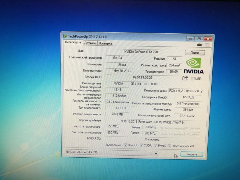Click the SLI status Отключено field
240x180 pixels.
pos(152,139)
